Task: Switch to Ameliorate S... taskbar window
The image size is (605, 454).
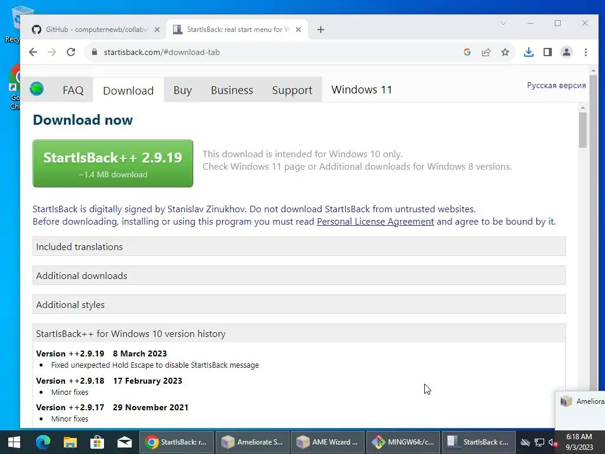Action: pos(252,442)
